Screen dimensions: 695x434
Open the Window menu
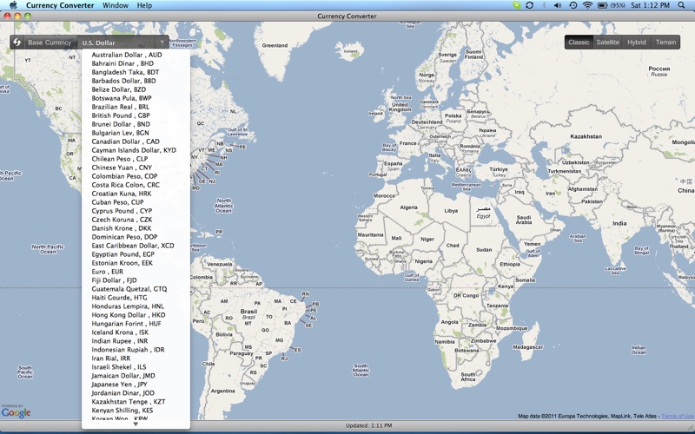(116, 5)
